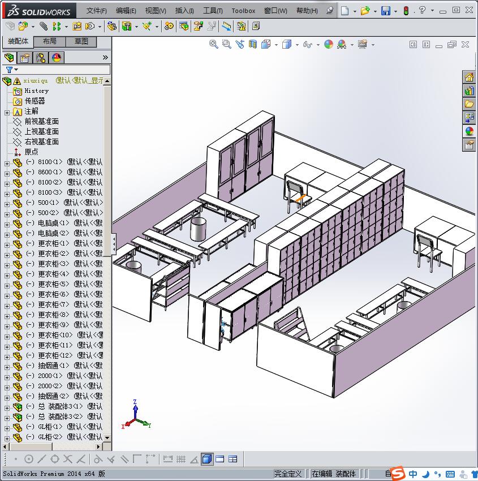The width and height of the screenshot is (478, 481).
Task: Activate the Section View icon
Action: 253,45
